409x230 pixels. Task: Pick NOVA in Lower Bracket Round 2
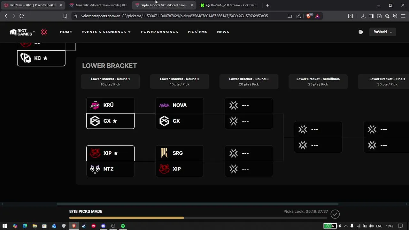click(180, 105)
